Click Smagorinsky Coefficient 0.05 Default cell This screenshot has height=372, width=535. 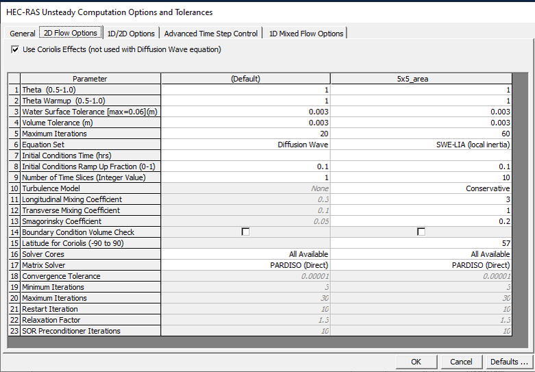point(245,221)
